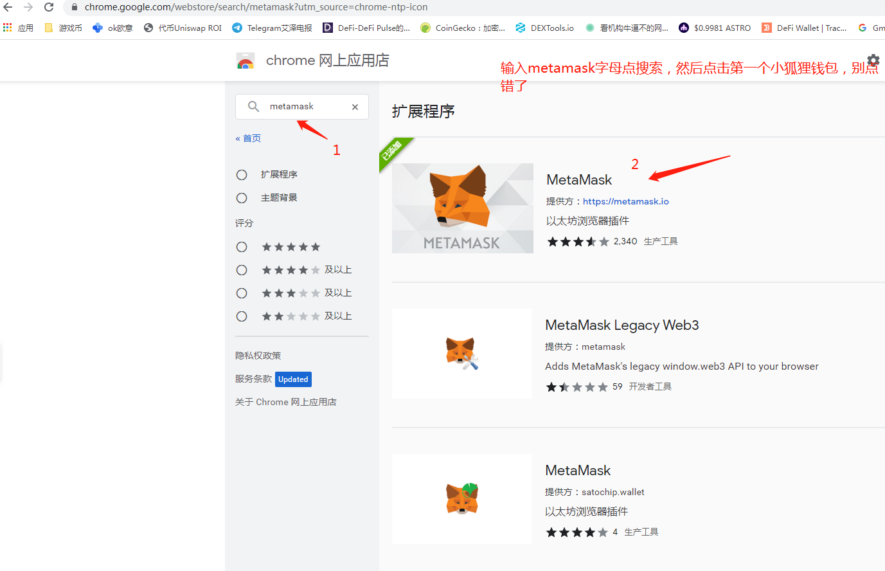The width and height of the screenshot is (885, 571).
Task: Click the 2,340 ratings count
Action: pyautogui.click(x=625, y=242)
